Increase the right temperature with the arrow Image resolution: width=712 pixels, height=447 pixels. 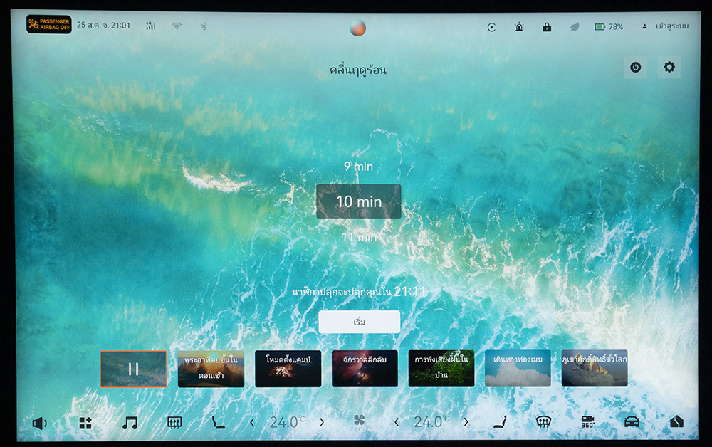(466, 423)
